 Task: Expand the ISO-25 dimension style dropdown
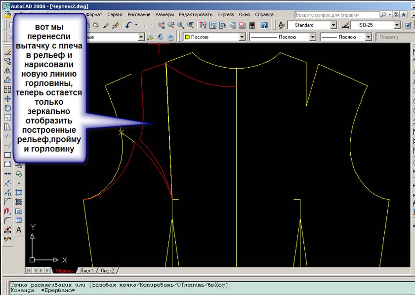[x=397, y=25]
